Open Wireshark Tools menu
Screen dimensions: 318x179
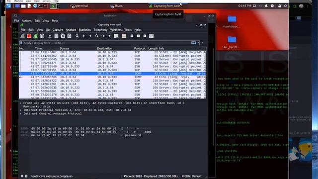click(128, 30)
